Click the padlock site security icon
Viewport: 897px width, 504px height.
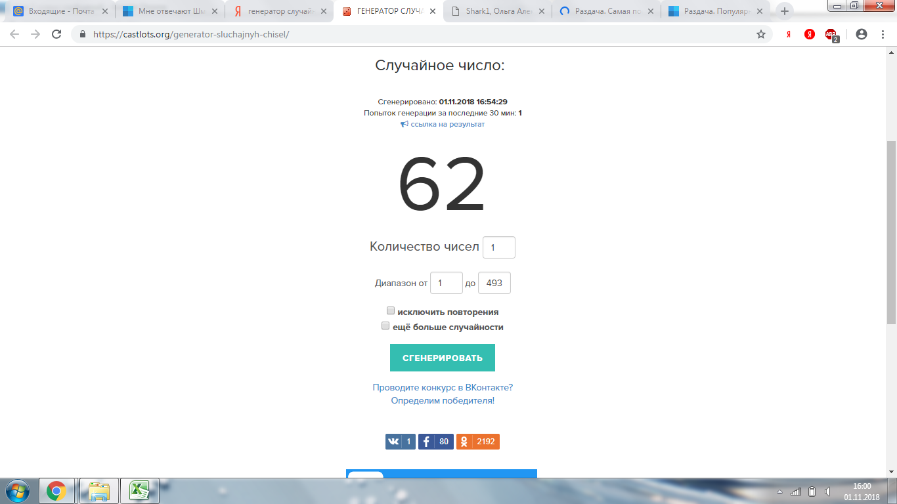pyautogui.click(x=83, y=34)
